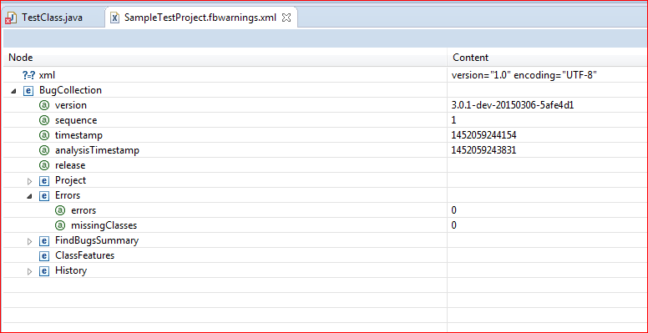Click the Errors element icon
Viewport: 648px width, 333px height.
43,195
